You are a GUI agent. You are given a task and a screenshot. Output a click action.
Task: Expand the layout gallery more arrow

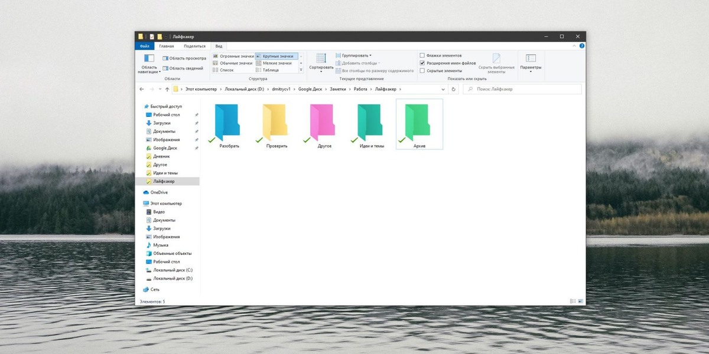(301, 70)
